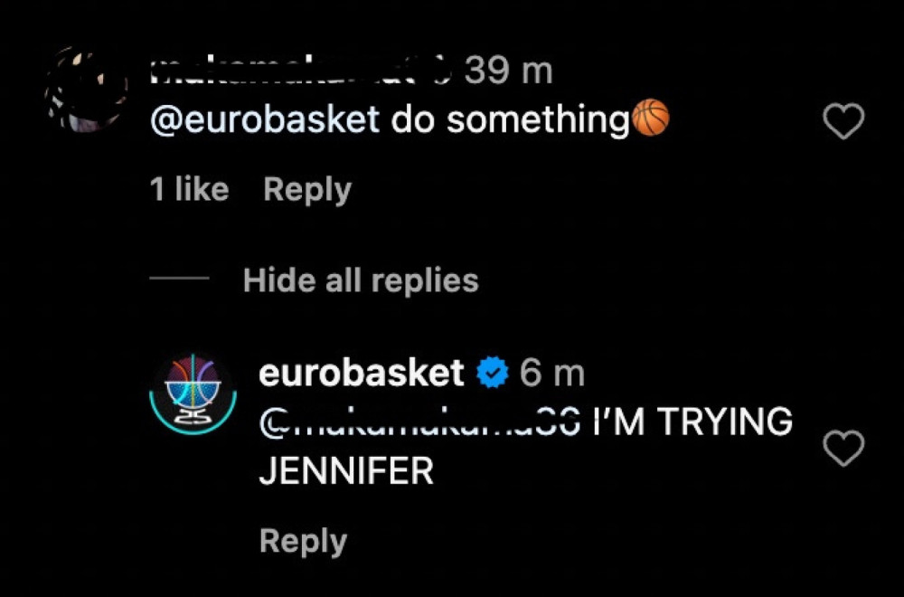Collapse thread with "Hide all replies"
Screen dimensions: 904x597
[x=361, y=280]
